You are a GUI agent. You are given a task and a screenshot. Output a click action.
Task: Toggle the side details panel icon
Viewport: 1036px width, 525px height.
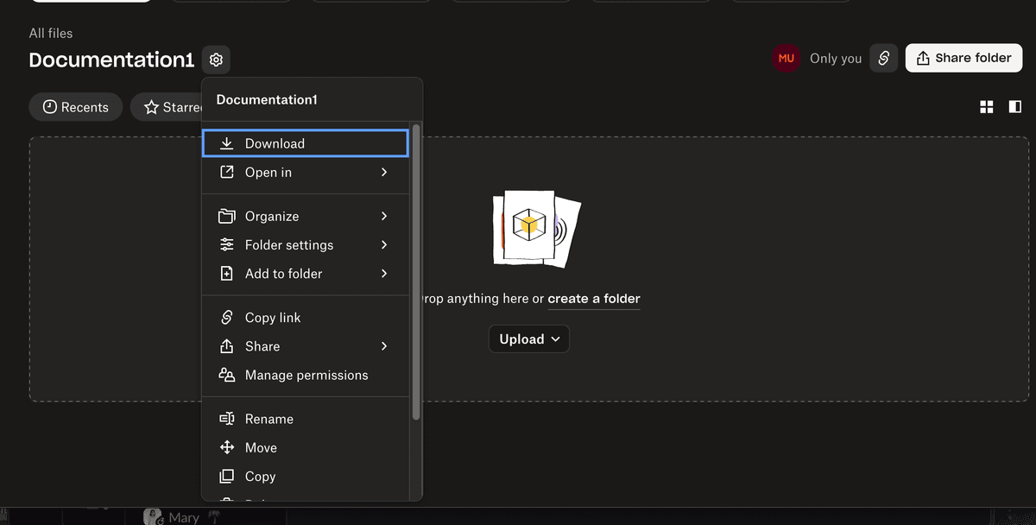point(1015,107)
